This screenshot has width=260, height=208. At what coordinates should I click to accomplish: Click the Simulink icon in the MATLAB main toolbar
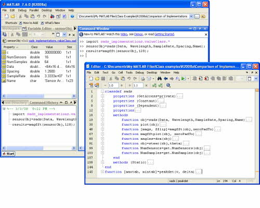click(x=52, y=16)
